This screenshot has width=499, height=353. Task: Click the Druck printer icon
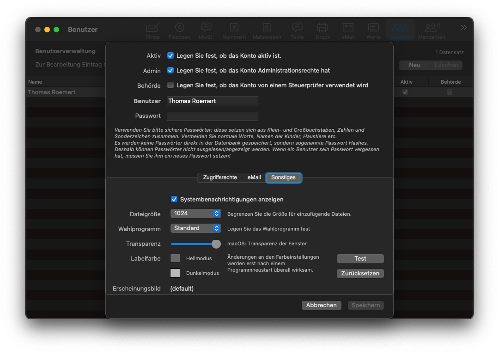click(x=323, y=30)
